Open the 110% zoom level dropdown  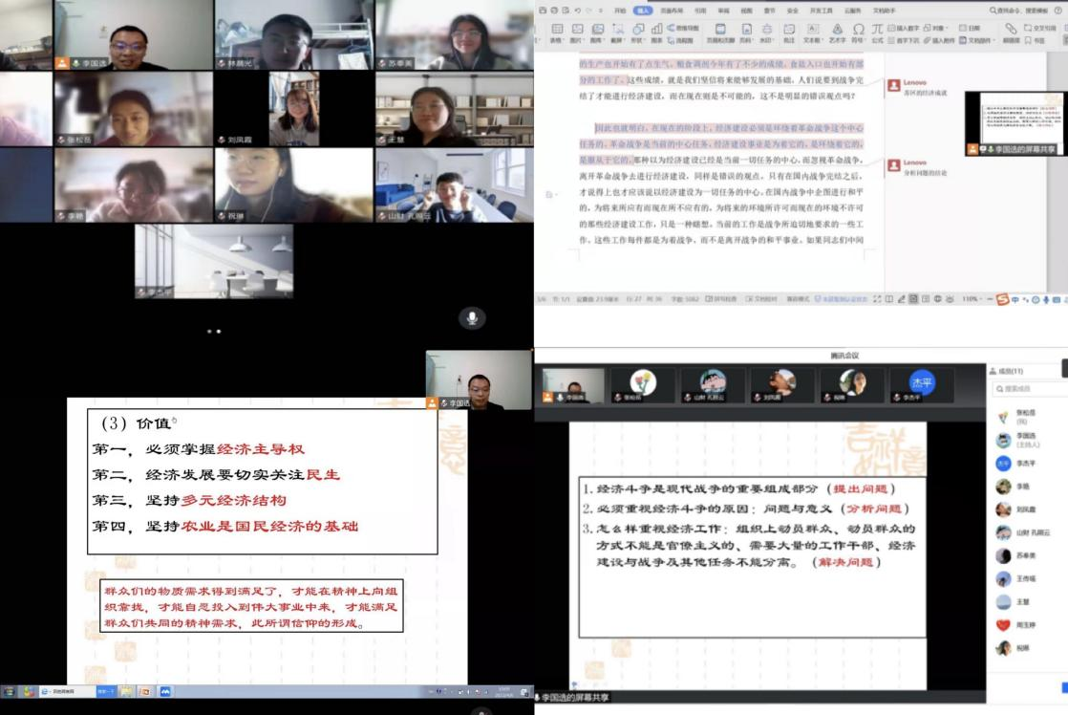point(970,299)
